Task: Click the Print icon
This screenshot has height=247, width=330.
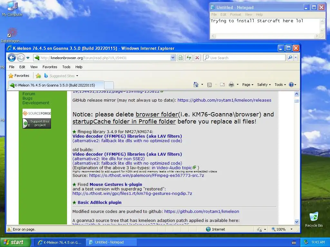Action: click(x=231, y=85)
